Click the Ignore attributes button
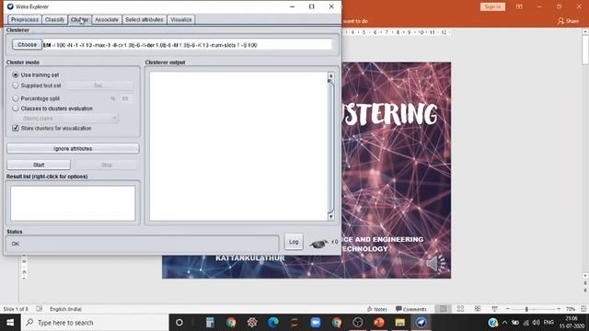The width and height of the screenshot is (589, 331). pos(73,149)
